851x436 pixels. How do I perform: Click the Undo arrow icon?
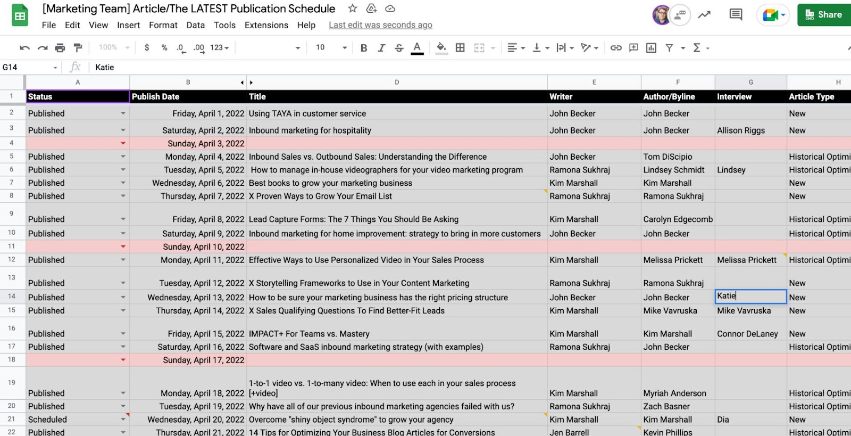pyautogui.click(x=24, y=48)
